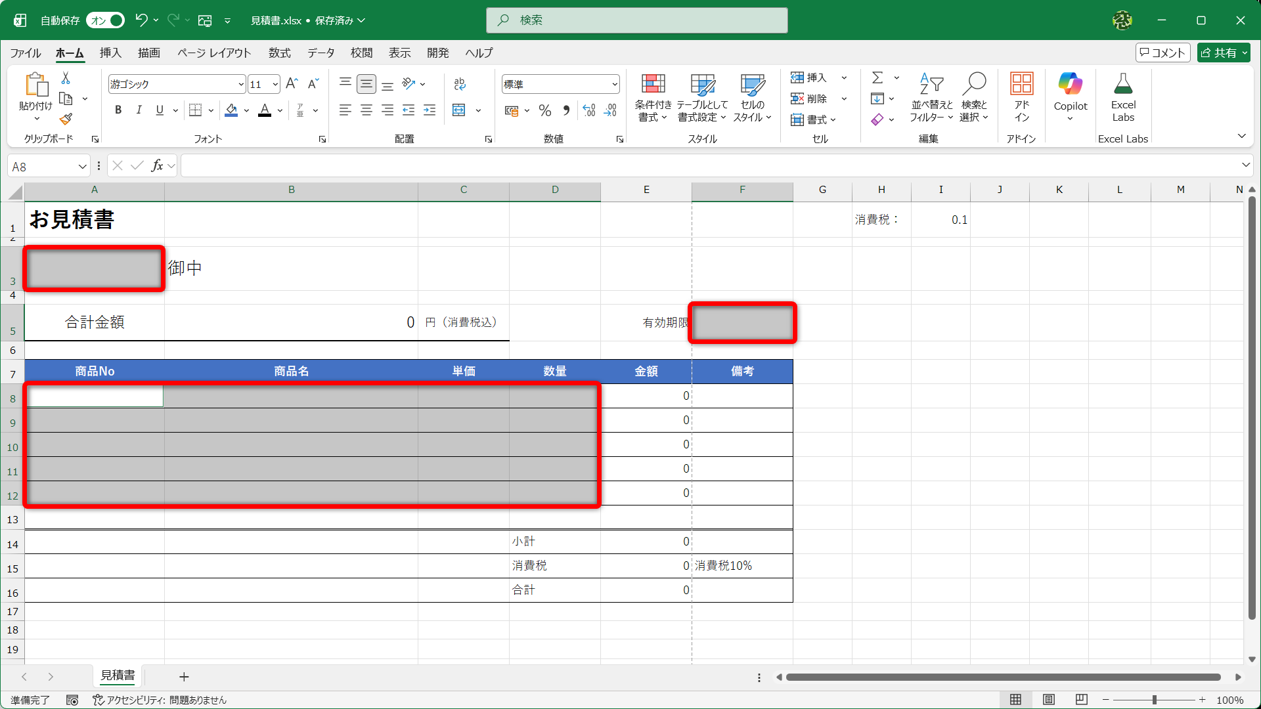Open the 数式 (Formulas) ribbon tab
This screenshot has height=709, width=1261.
tap(279, 53)
